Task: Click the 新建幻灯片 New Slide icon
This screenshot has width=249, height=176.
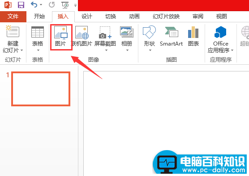Action: (13, 31)
